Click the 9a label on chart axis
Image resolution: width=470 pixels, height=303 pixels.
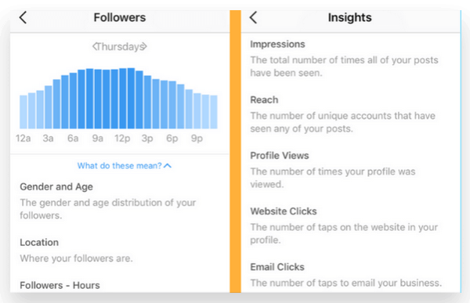97,138
